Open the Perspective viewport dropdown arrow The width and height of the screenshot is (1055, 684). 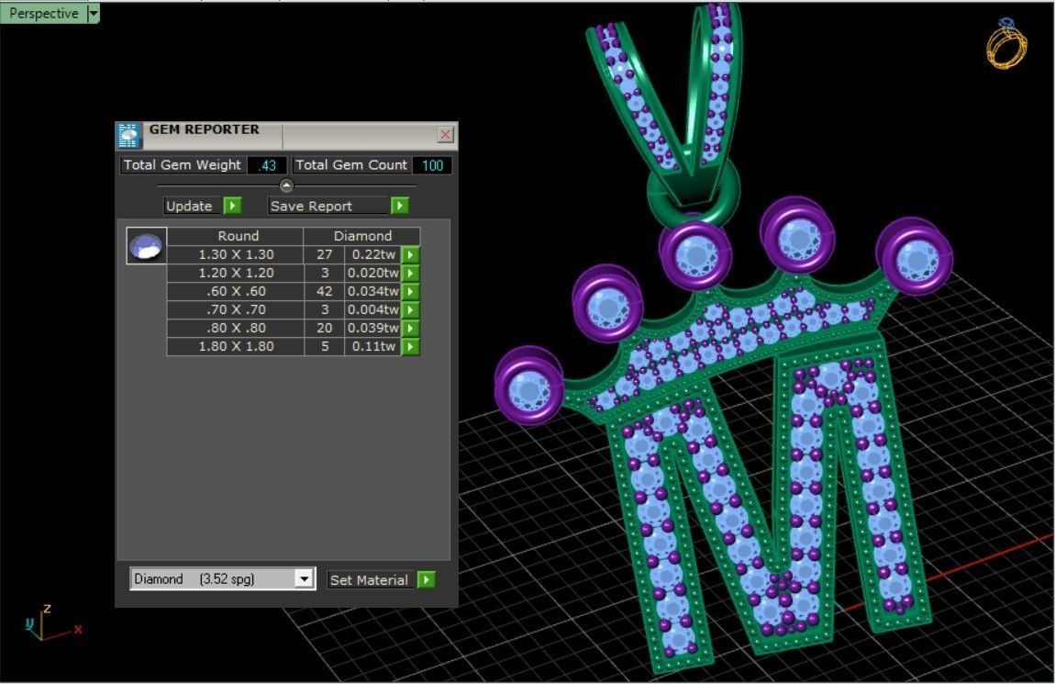point(94,13)
